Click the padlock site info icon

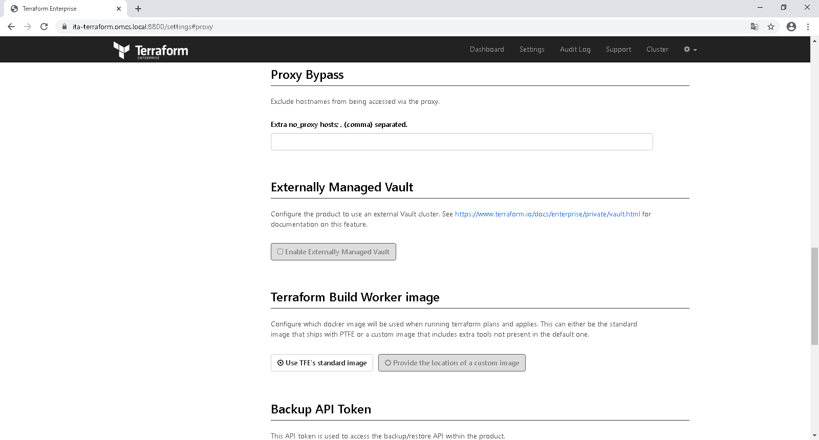tap(64, 27)
